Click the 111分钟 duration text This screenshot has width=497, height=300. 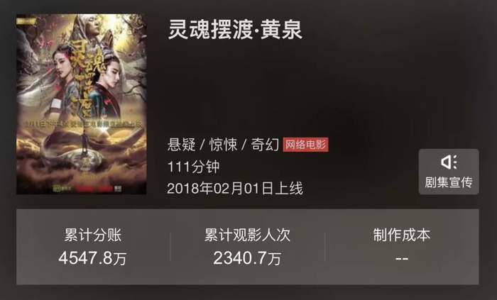coord(193,167)
